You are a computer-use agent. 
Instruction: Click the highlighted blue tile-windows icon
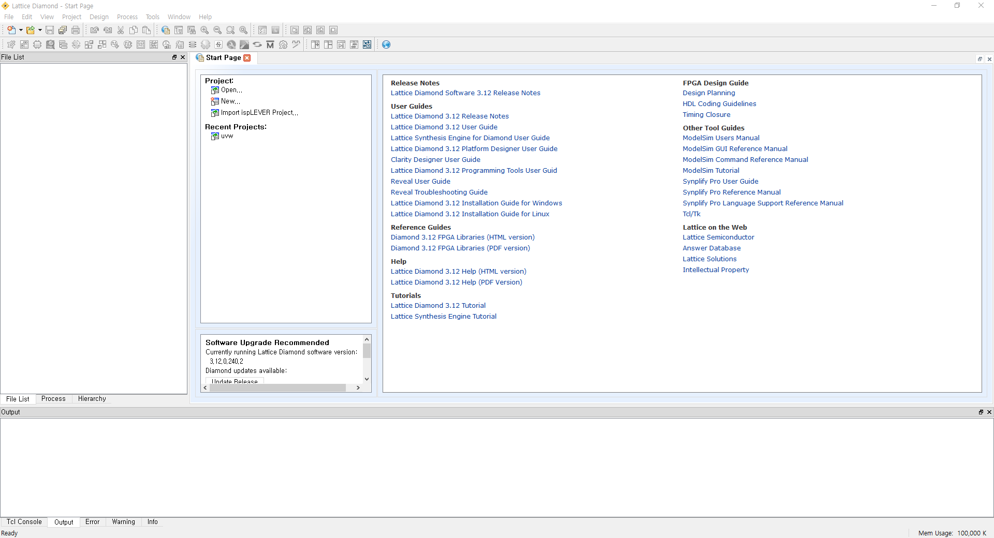pos(367,44)
